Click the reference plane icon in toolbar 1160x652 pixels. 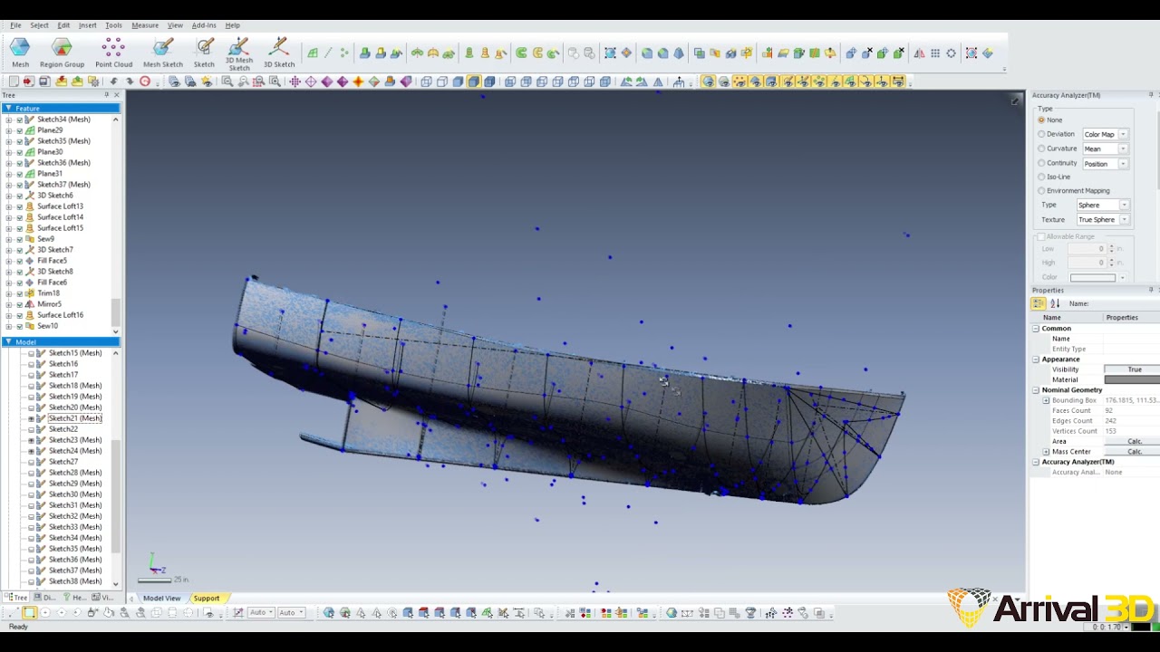(312, 53)
